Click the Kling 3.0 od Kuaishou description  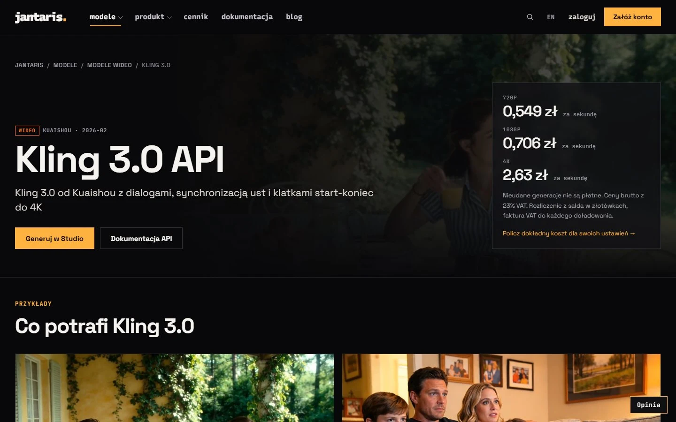(x=194, y=200)
